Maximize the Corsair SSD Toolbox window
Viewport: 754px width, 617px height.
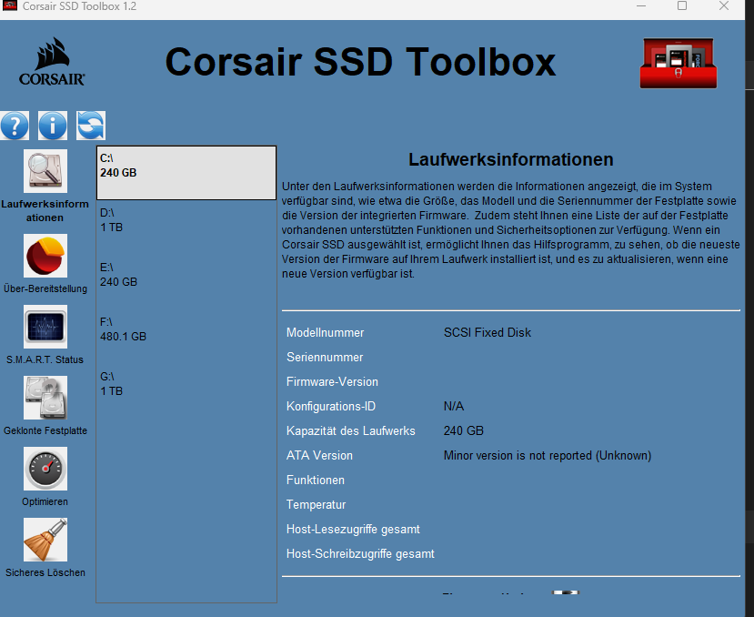682,5
